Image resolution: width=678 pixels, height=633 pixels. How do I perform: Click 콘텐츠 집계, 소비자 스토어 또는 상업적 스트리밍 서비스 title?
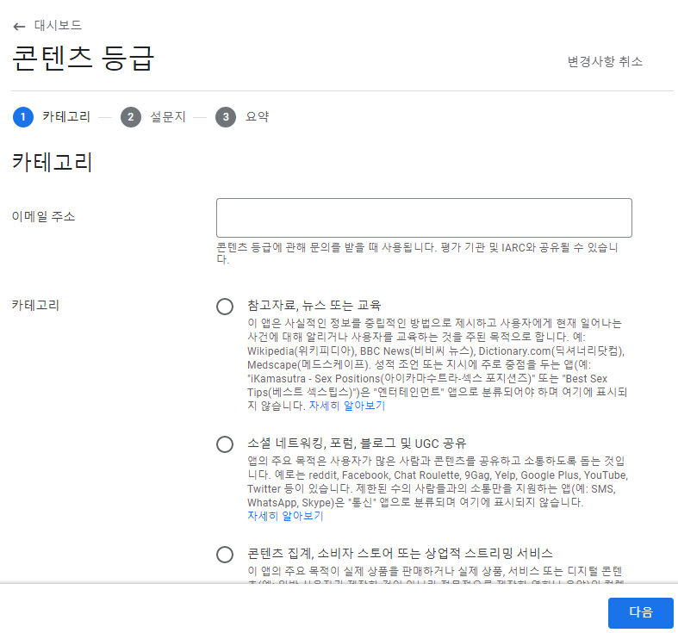click(400, 554)
